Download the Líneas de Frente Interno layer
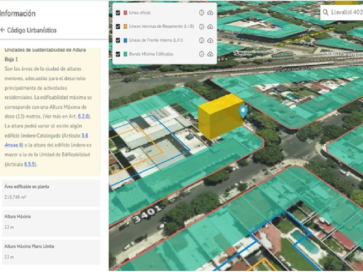363x272 pixels. click(210, 40)
